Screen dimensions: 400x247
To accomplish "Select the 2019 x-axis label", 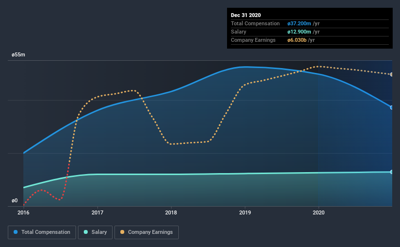I will 245,212.
